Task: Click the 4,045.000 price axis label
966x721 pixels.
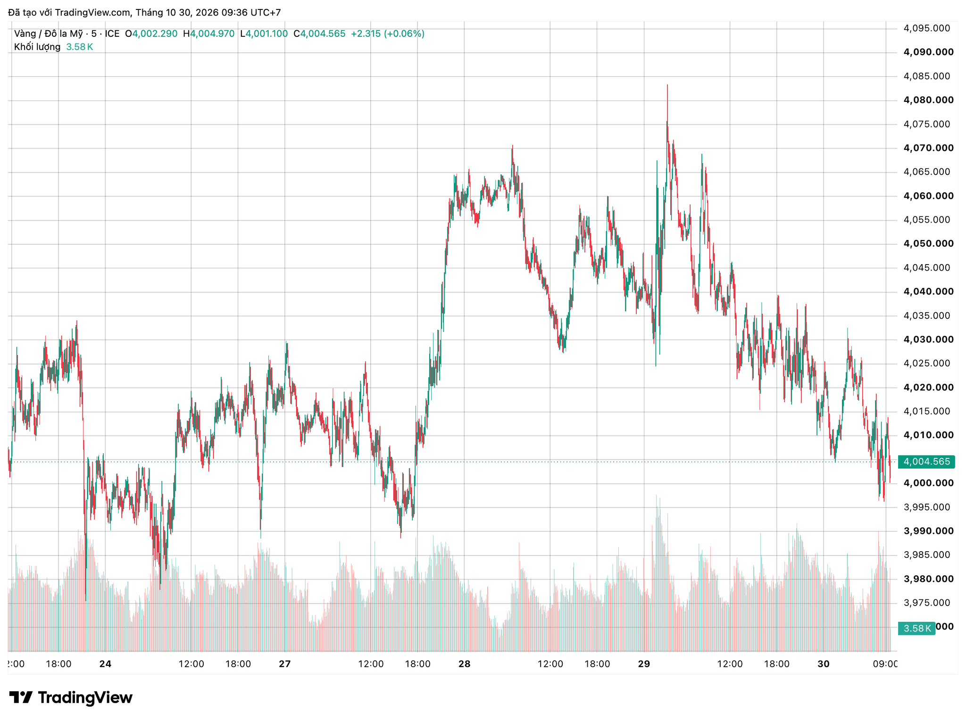Action: pyautogui.click(x=927, y=268)
